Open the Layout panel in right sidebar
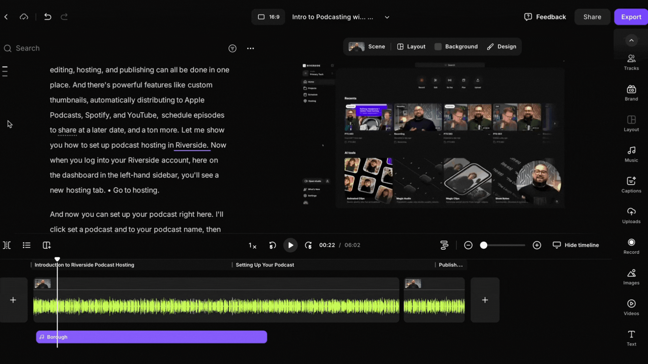Screen dimensions: 648x364 [631, 124]
